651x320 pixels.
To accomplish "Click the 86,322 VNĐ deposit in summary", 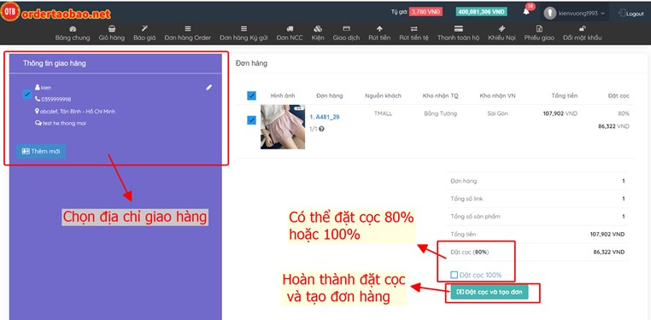I will click(608, 252).
